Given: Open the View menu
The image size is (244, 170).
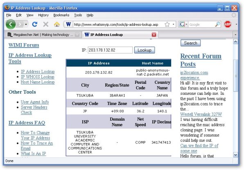Looking at the screenshot, I should tap(30, 15).
